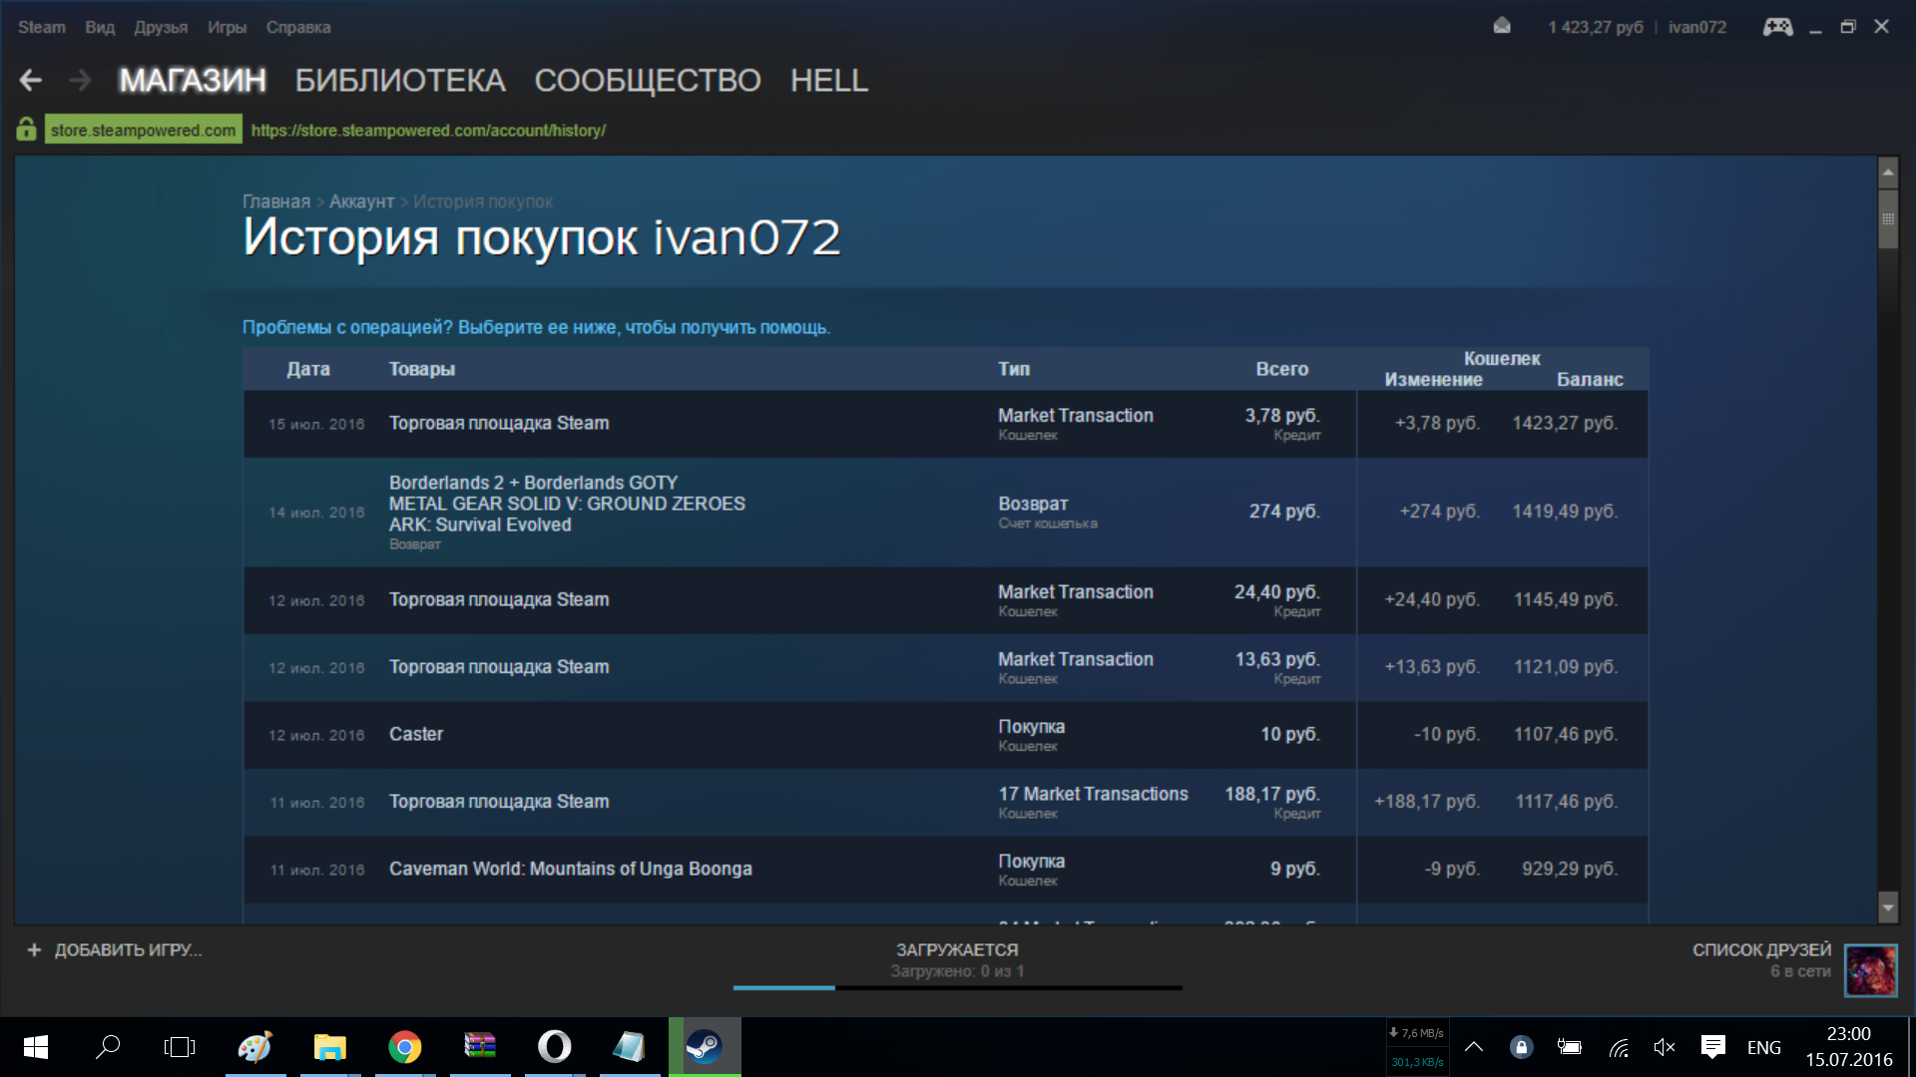Launch Paint app from taskbar
Image resolution: width=1916 pixels, height=1077 pixels.
tap(255, 1047)
